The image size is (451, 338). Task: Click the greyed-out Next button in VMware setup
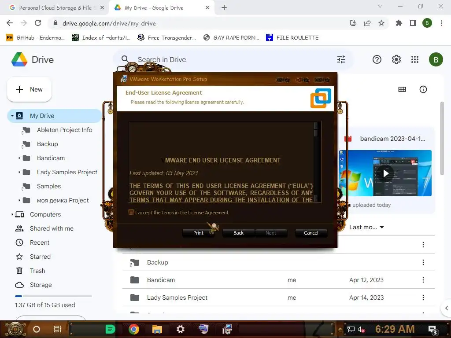[271, 233]
